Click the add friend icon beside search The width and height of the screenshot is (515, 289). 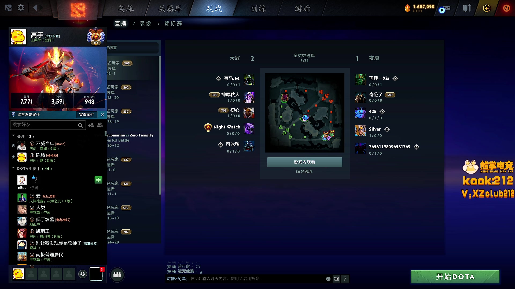pyautogui.click(x=91, y=125)
